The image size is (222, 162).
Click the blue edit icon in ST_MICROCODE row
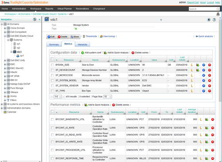(204, 75)
